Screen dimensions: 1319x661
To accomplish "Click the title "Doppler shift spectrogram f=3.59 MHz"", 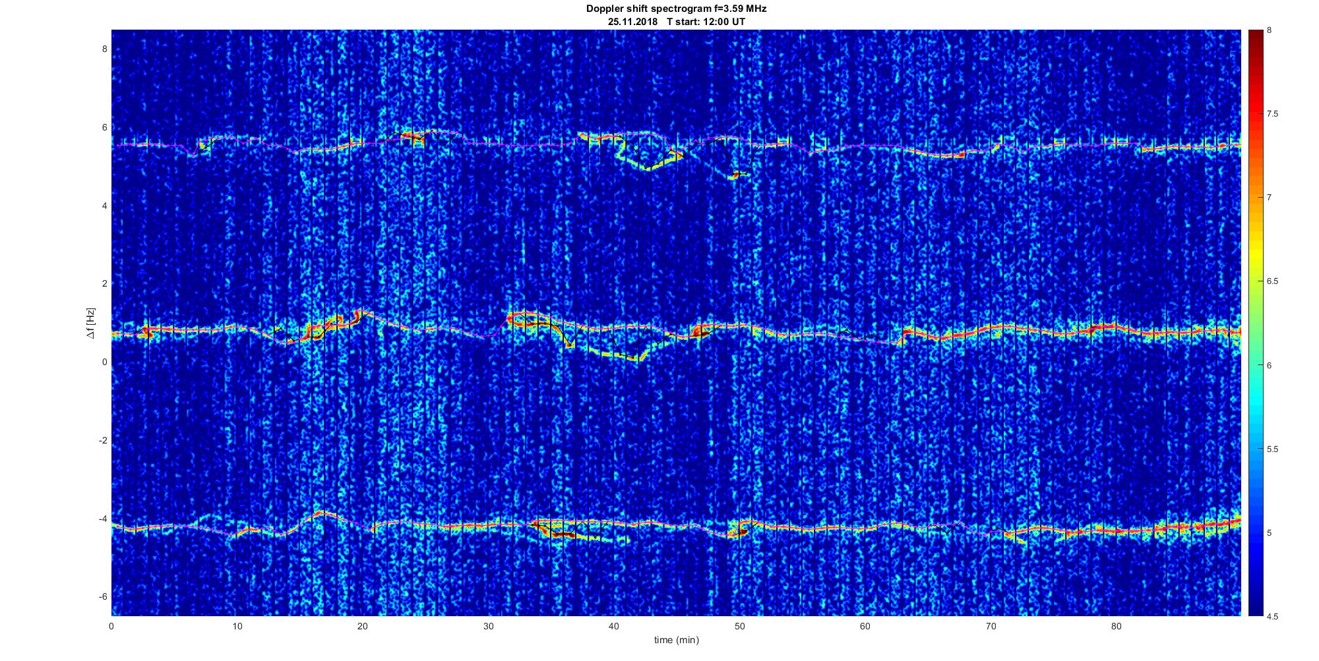I will 676,9.
